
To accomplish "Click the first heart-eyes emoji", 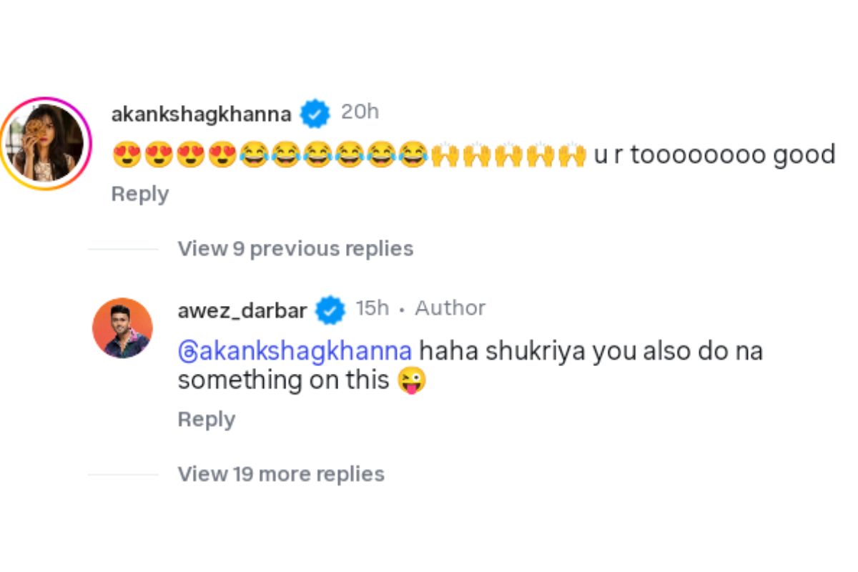I will 127,155.
